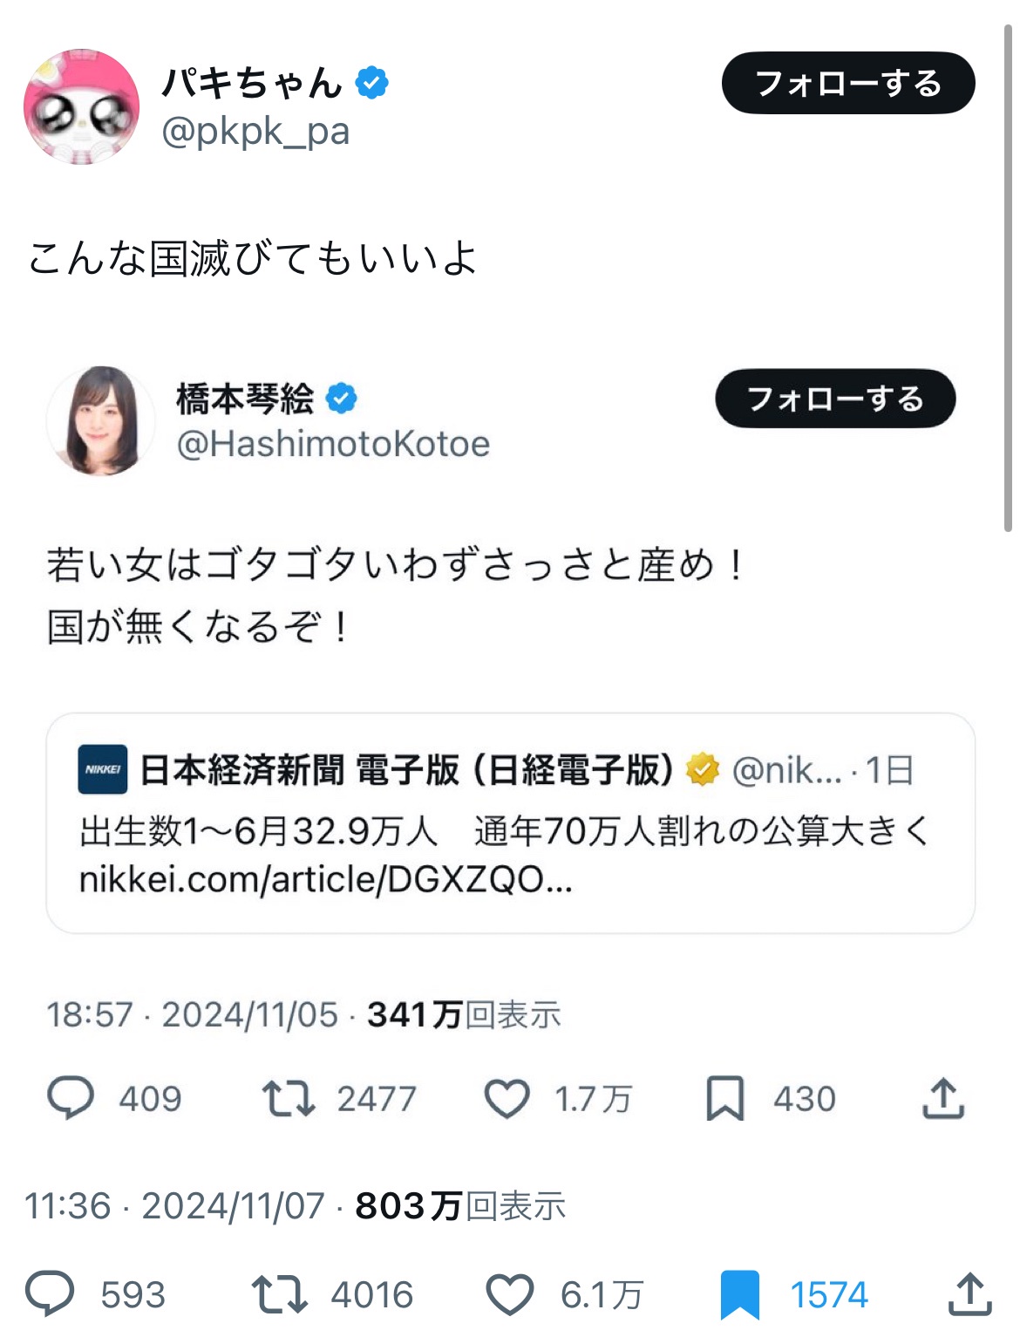Image resolution: width=1020 pixels, height=1344 pixels.
Task: Open the nikkei.com article link
Action: coord(325,879)
